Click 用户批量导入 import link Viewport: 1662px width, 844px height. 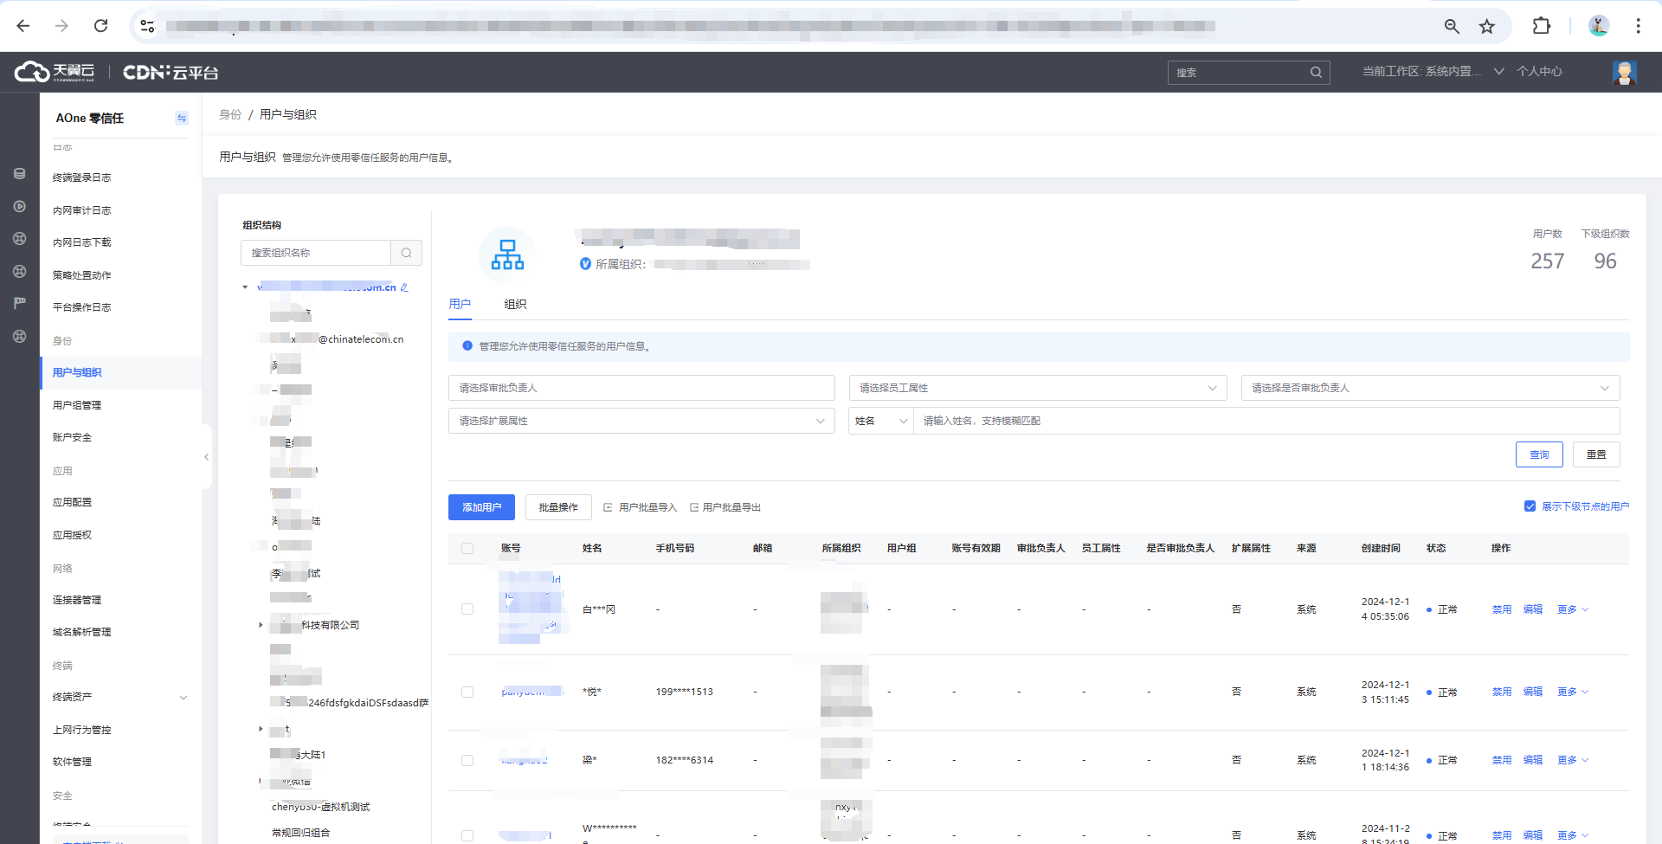(x=641, y=507)
